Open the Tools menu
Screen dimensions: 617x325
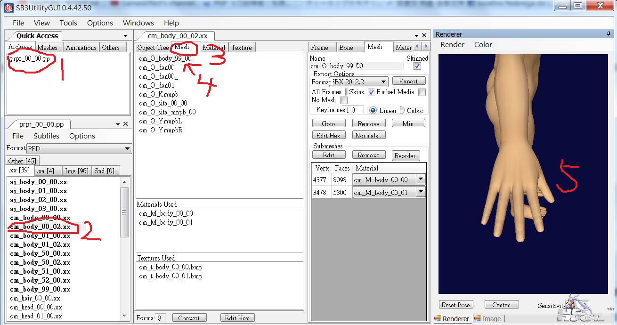tap(68, 23)
